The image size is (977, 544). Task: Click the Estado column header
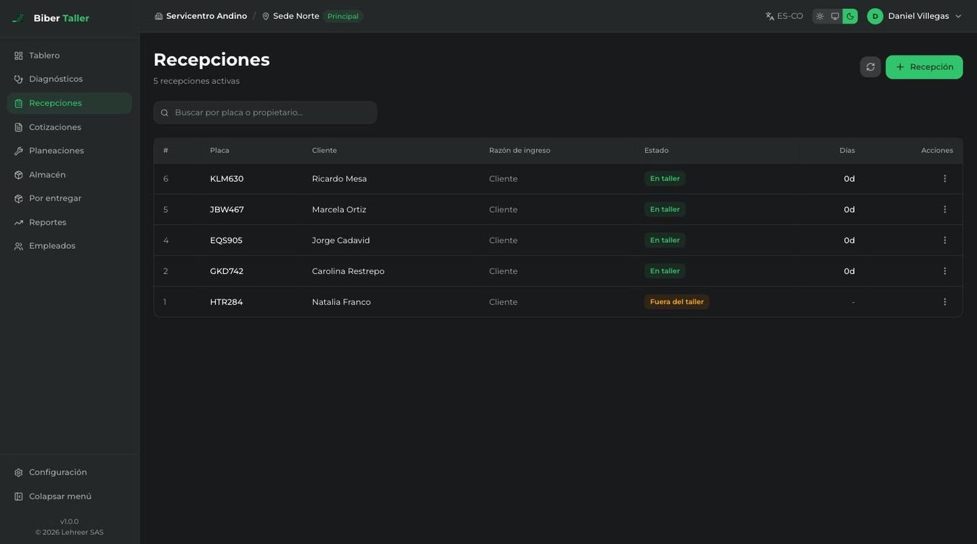656,151
